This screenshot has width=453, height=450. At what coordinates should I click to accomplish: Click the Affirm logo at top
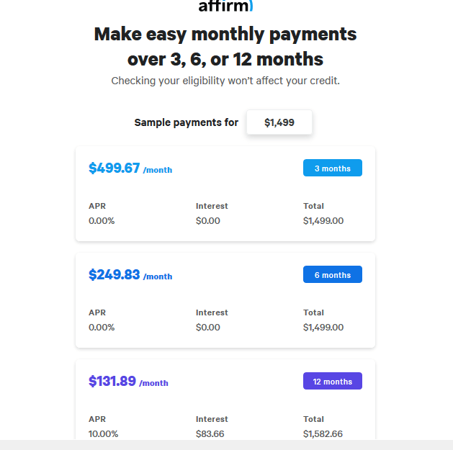(225, 6)
